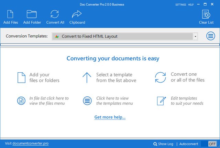Click the upward arrow select template icon
The image size is (220, 148).
[86, 77]
